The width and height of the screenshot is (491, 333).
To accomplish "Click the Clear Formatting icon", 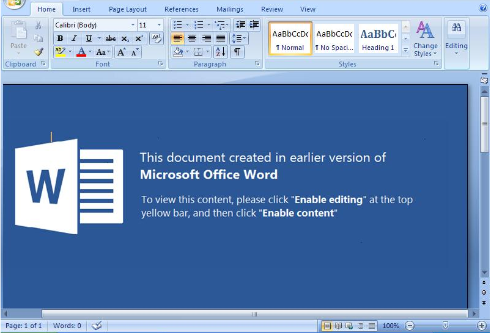I will 156,38.
